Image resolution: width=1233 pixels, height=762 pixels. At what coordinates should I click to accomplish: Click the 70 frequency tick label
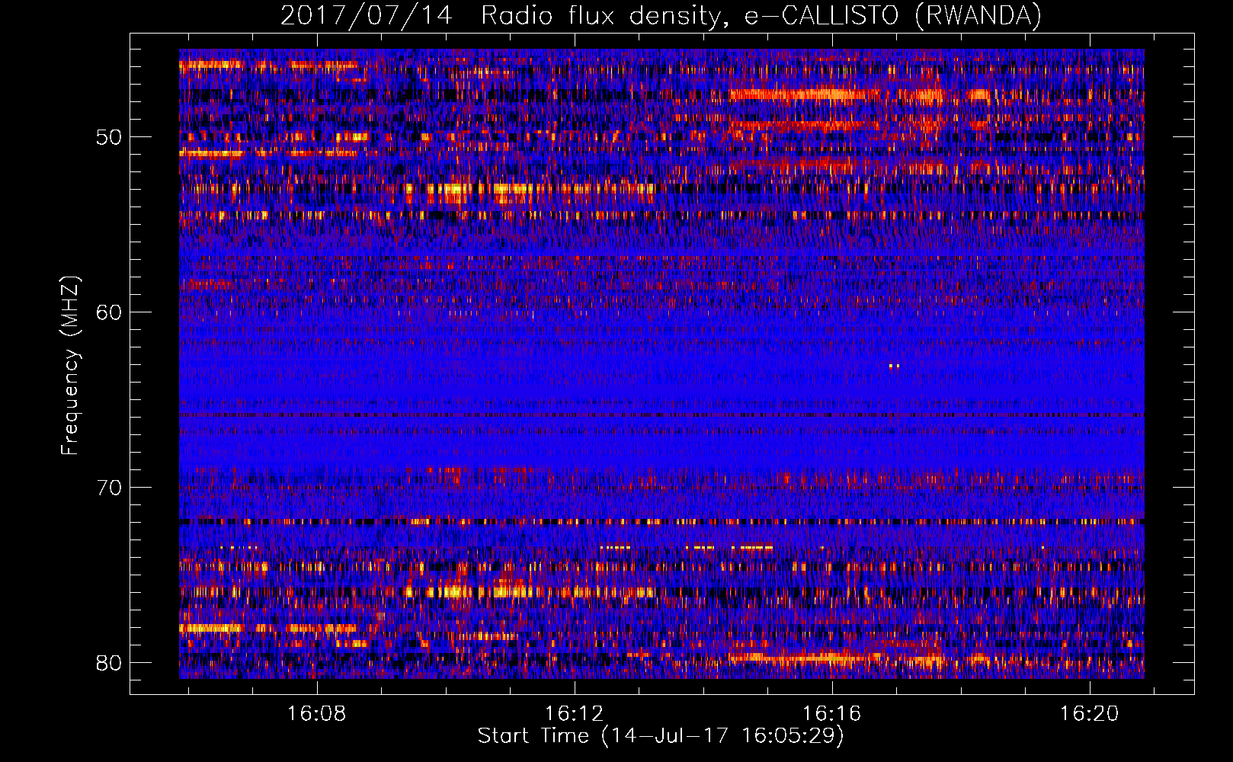point(109,488)
